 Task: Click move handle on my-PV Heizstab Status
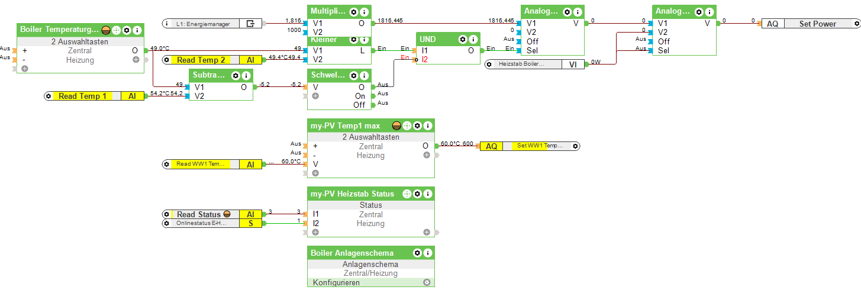(407, 194)
